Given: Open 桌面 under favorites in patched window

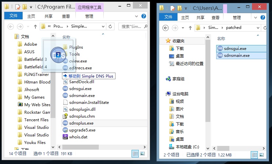Looking at the screenshot, I should click(x=176, y=56).
